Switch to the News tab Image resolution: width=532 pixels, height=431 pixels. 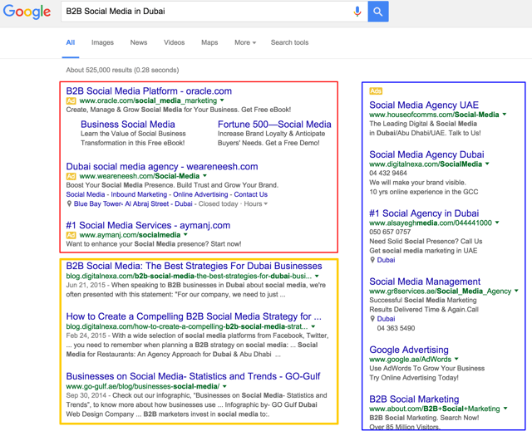pos(139,42)
